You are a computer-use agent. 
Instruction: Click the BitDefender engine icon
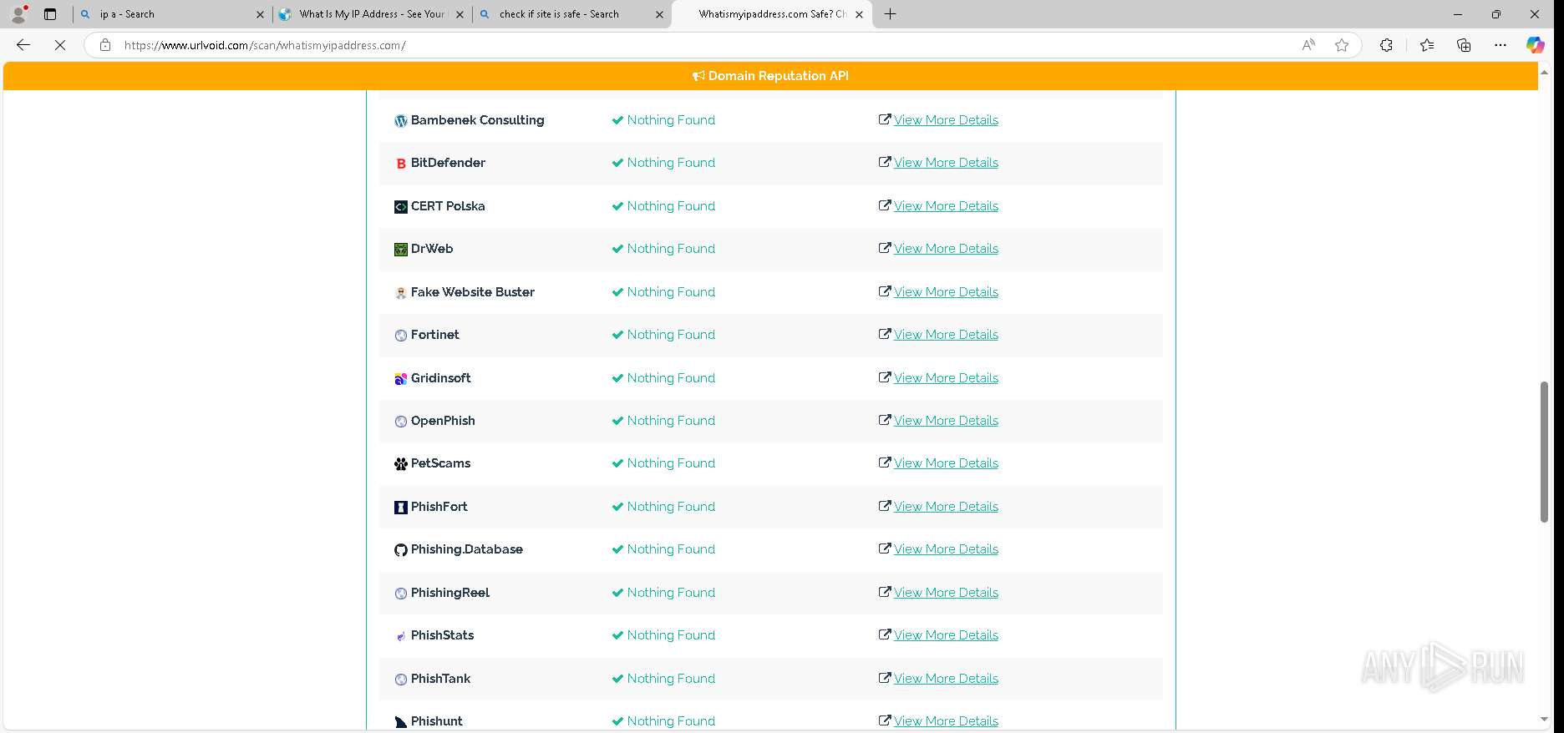401,164
